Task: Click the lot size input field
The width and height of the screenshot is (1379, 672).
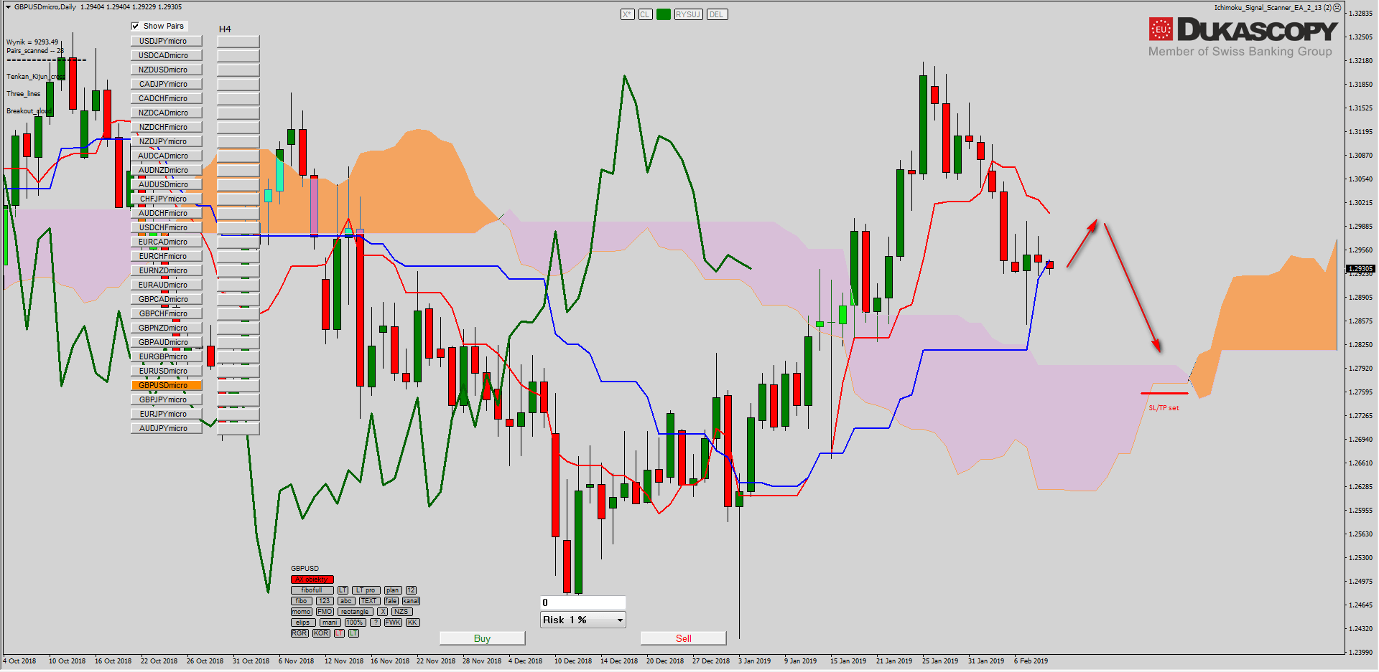Action: click(x=582, y=602)
